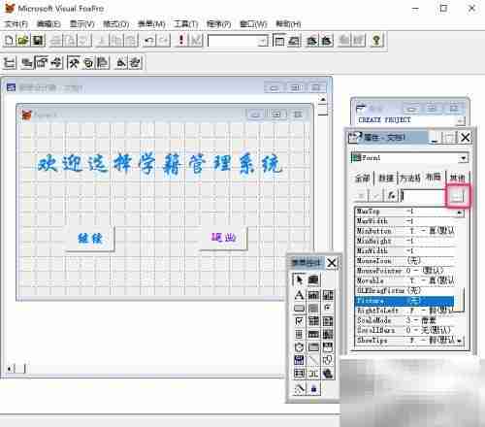Open the Data Environment from Form Designer toolbar
485x427 pixels.
coord(27,63)
